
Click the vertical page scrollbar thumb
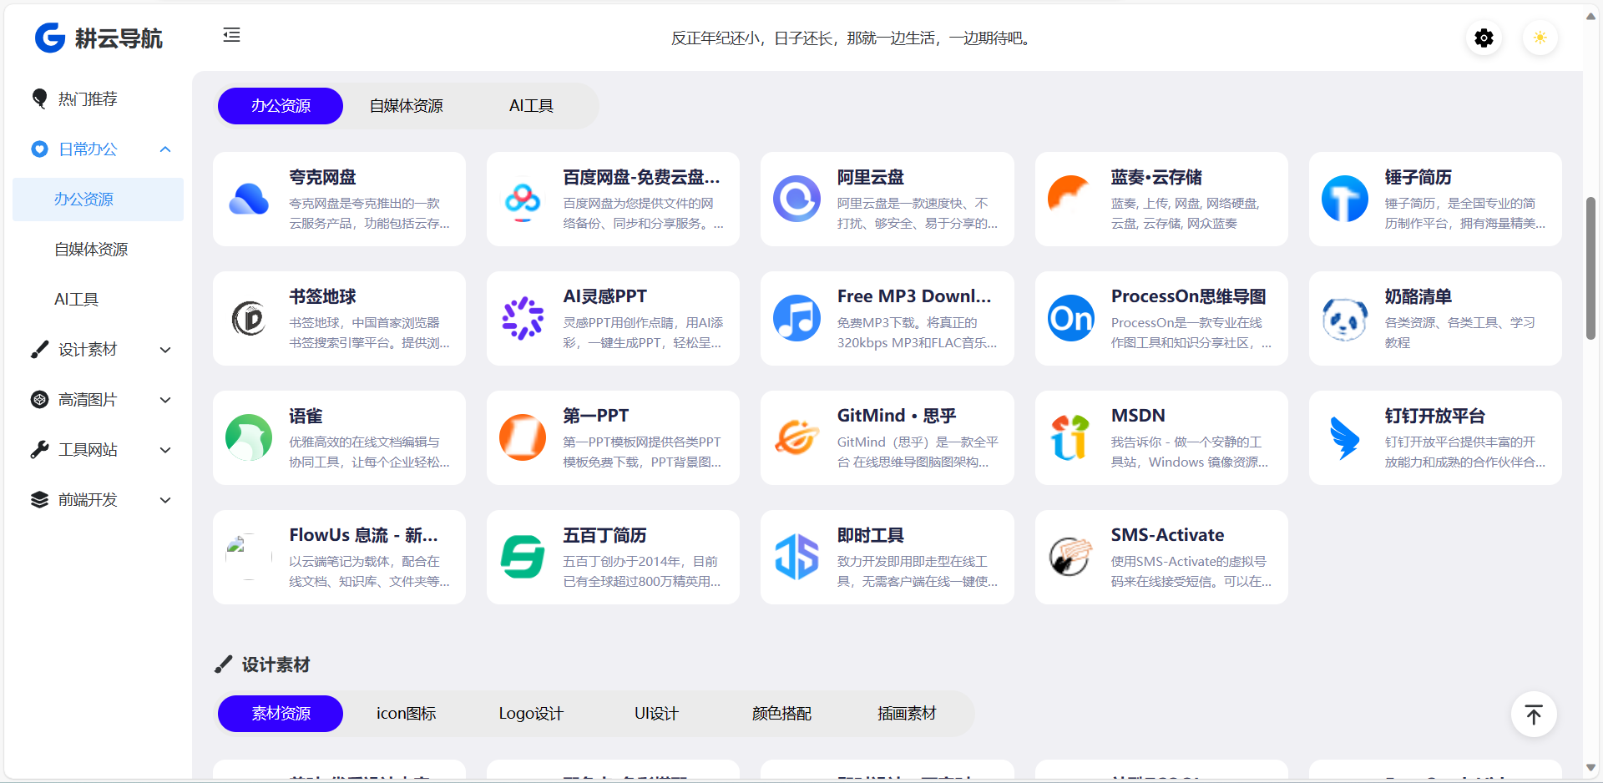(1590, 268)
